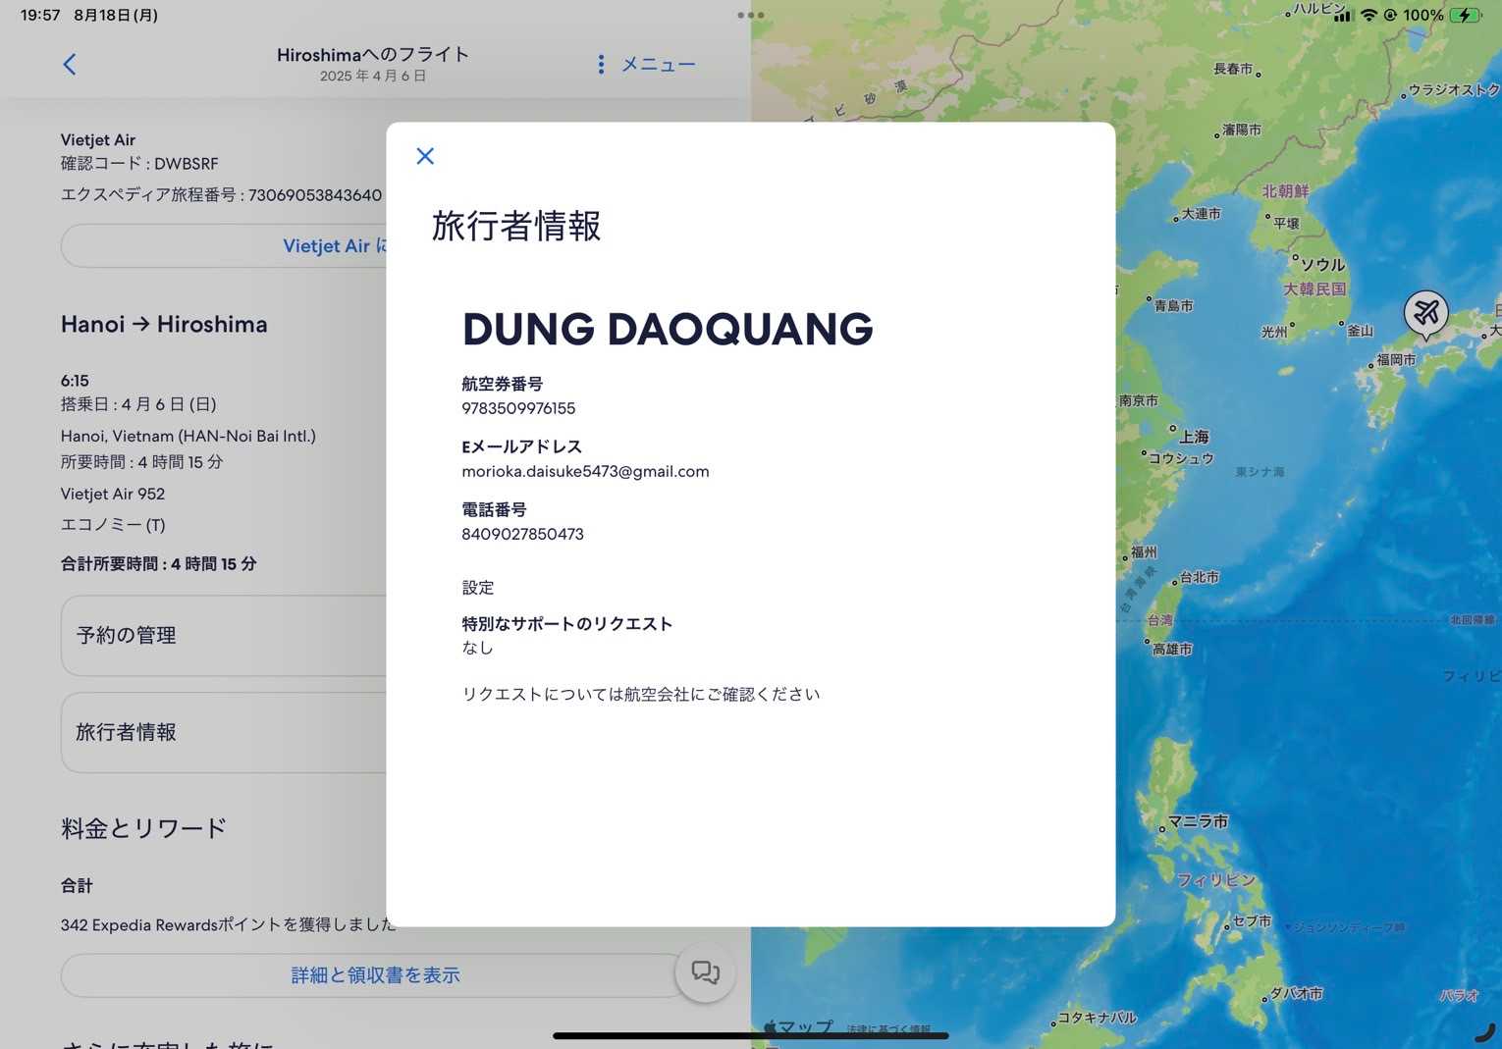This screenshot has height=1049, width=1502.
Task: Tap the マニラ市 label on map
Action: click(x=1198, y=822)
